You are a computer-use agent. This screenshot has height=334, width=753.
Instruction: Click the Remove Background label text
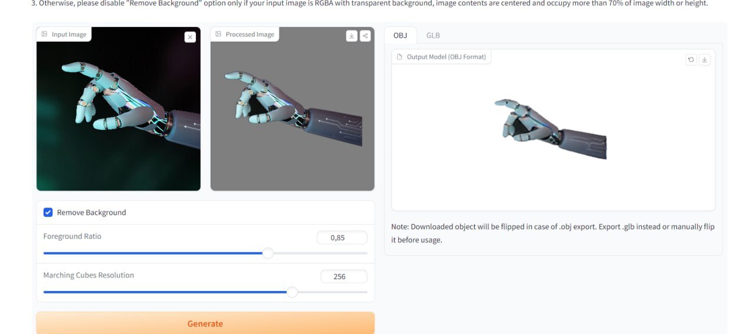coord(91,212)
